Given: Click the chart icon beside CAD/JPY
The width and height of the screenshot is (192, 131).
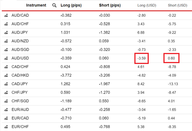Looking at the screenshot, I should click(6, 83).
